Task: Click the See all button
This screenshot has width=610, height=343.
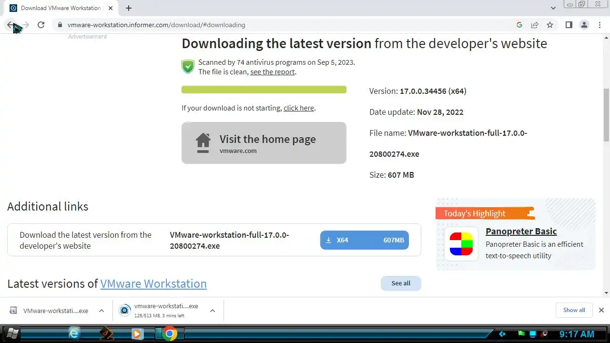Action: point(401,283)
